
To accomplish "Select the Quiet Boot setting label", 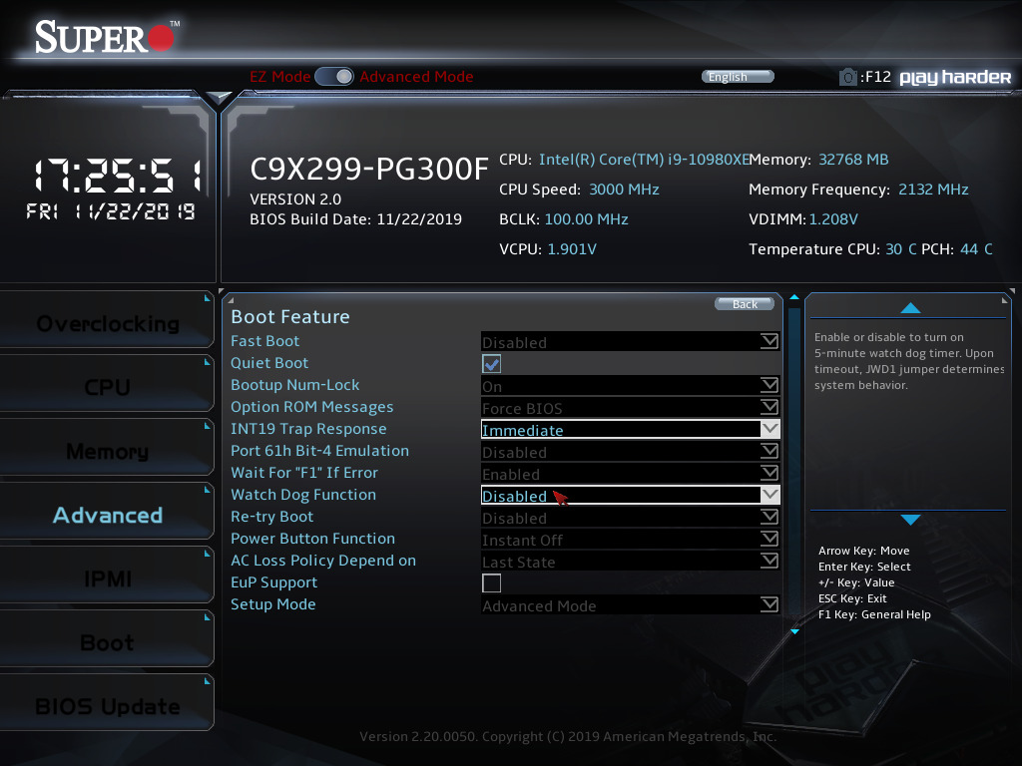I will [x=269, y=363].
